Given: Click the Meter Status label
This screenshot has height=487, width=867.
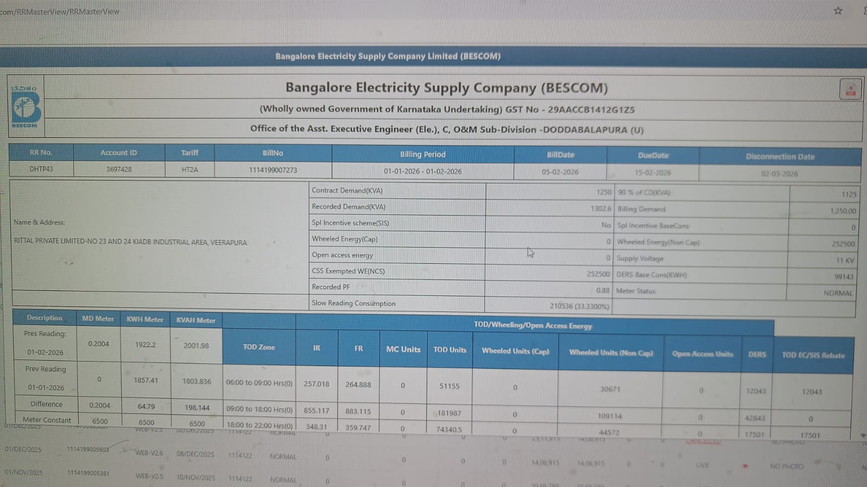Looking at the screenshot, I should [635, 291].
